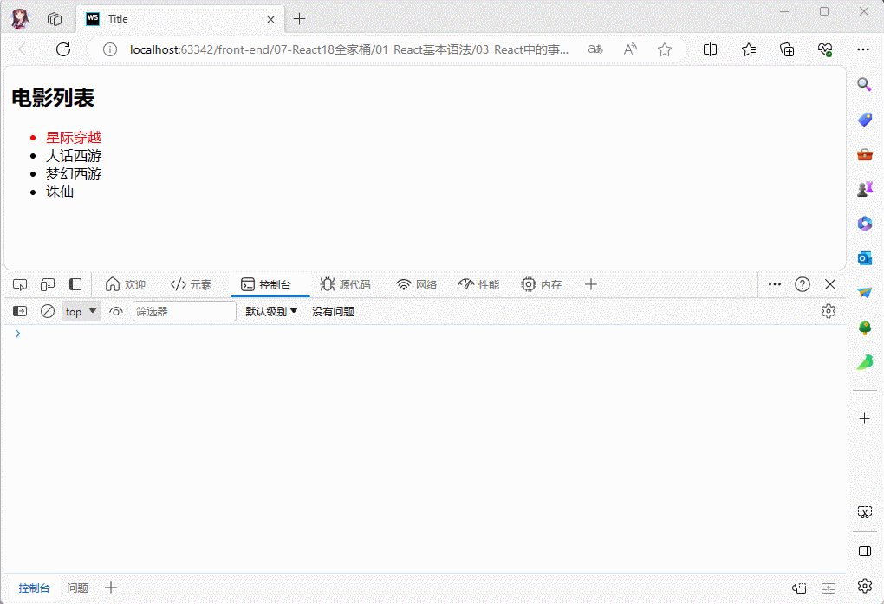884x604 pixels.
Task: Open more DevTools tools plus button
Action: coord(590,284)
